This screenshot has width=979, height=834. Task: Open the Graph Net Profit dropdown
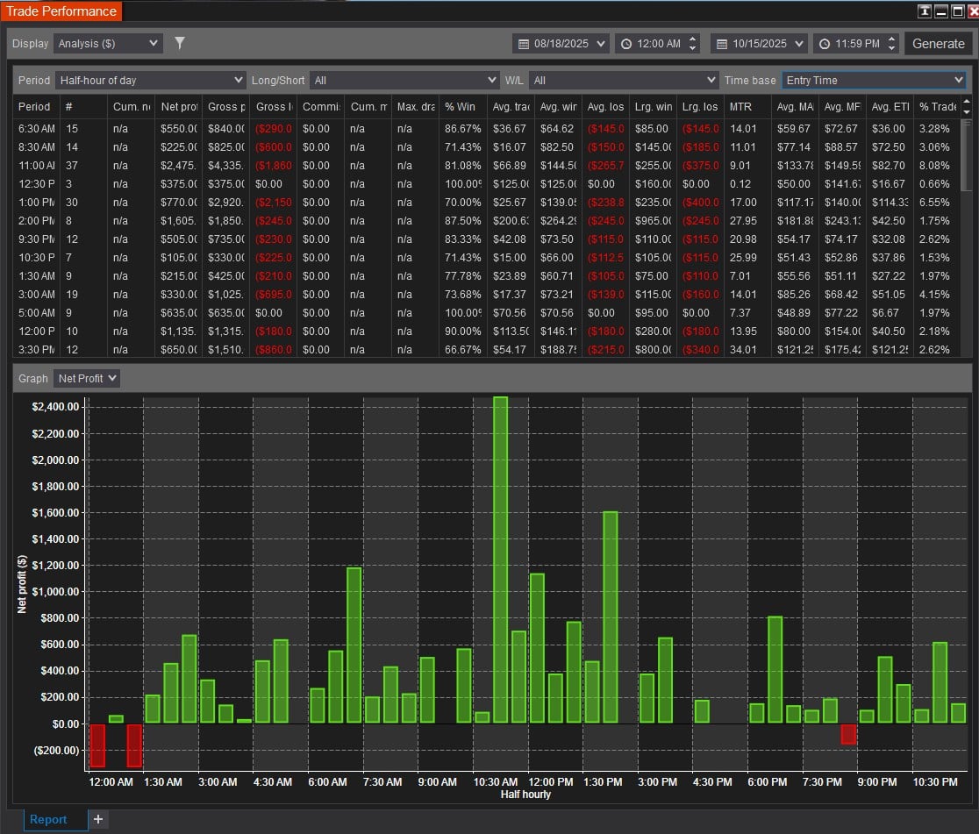[86, 378]
